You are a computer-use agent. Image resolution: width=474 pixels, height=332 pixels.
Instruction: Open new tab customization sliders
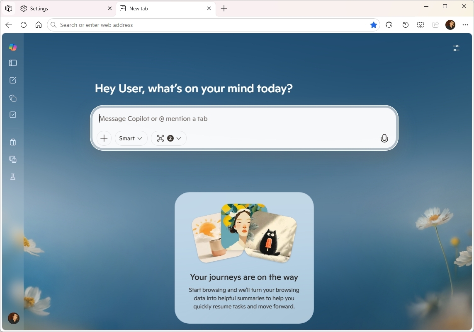[x=456, y=48]
